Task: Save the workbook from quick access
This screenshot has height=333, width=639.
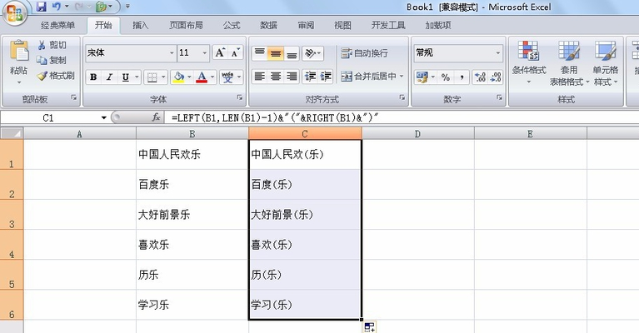Action: (41, 7)
